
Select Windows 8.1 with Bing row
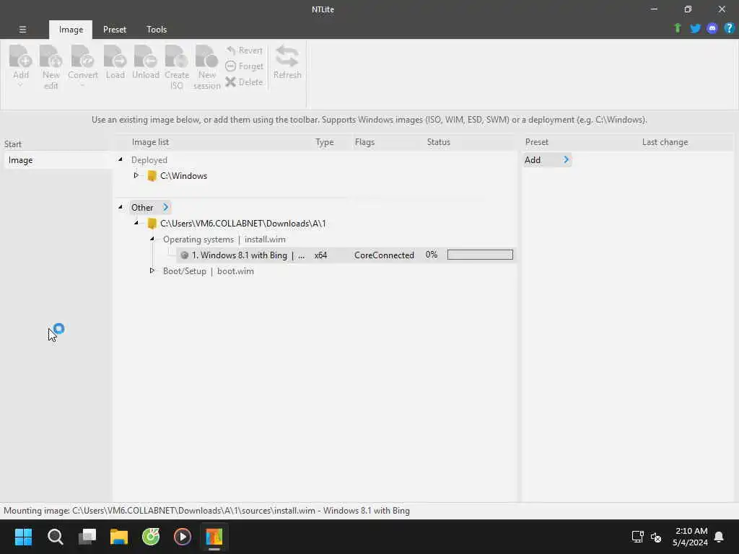[346, 255]
